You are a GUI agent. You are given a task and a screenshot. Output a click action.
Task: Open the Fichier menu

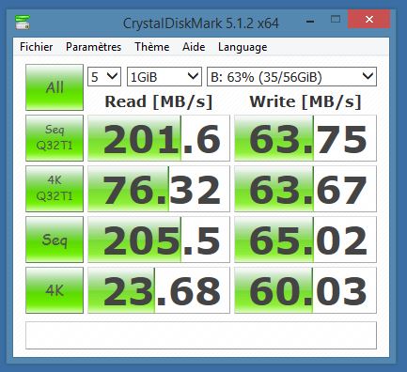(36, 47)
